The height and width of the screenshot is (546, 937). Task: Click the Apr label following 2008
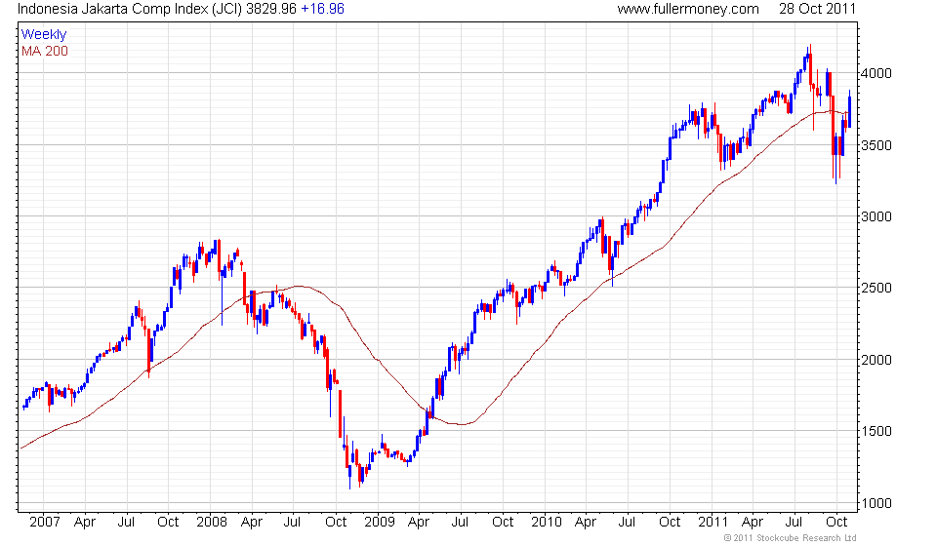pos(252,523)
